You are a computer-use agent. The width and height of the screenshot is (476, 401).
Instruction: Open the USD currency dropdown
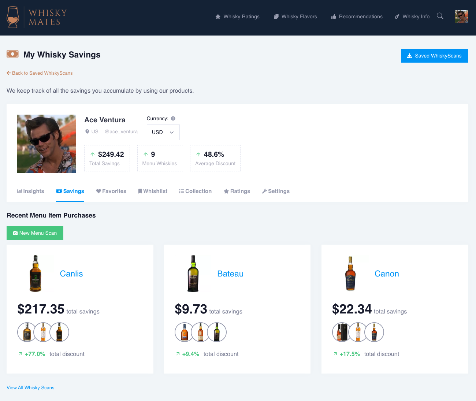163,132
